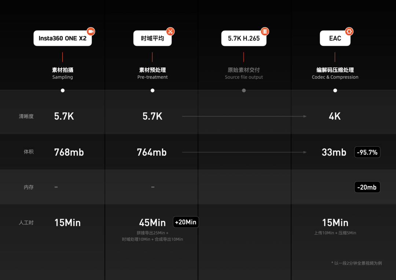This screenshot has height=280, width=396.
Task: Click the +20Min time badge
Action: coord(186,222)
